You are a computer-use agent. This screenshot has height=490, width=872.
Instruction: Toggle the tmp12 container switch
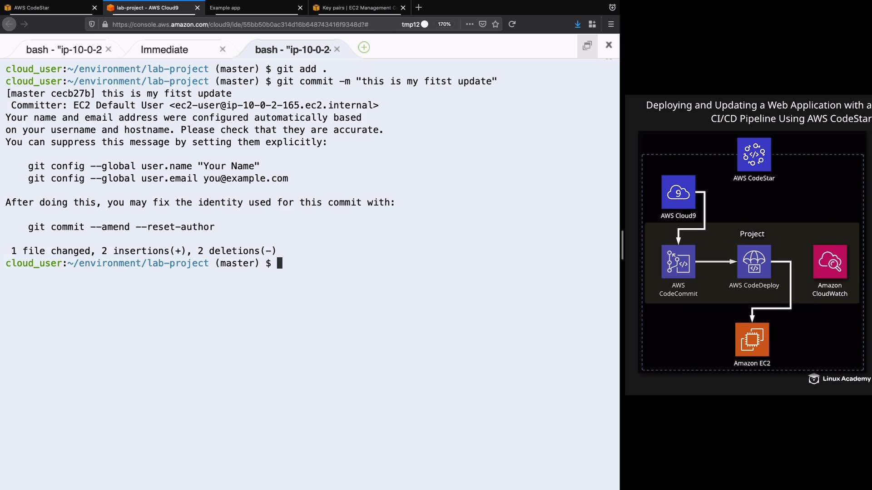point(425,24)
